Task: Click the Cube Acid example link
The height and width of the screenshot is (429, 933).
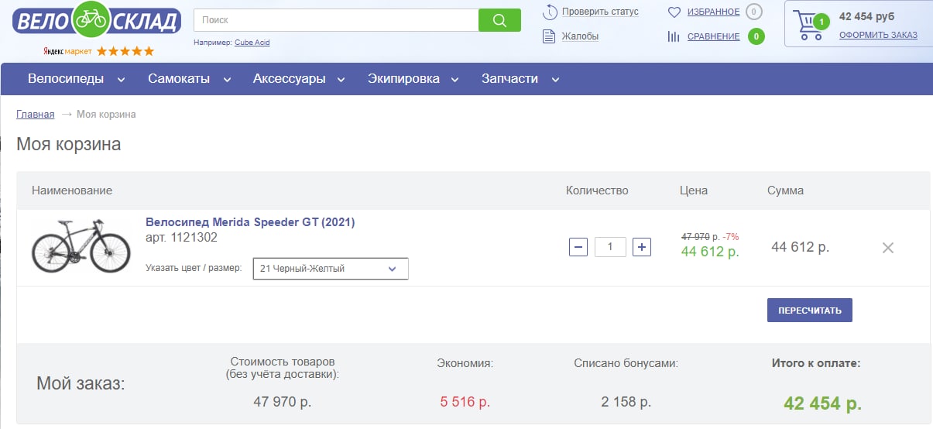Action: pyautogui.click(x=252, y=43)
